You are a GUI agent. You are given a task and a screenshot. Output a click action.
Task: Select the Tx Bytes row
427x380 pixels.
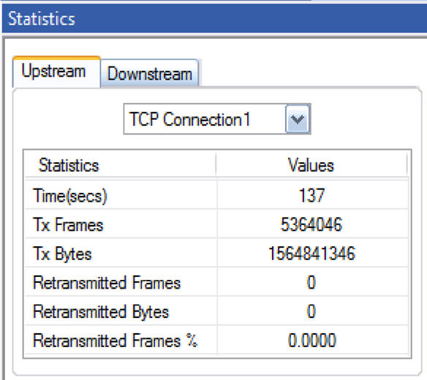click(217, 253)
